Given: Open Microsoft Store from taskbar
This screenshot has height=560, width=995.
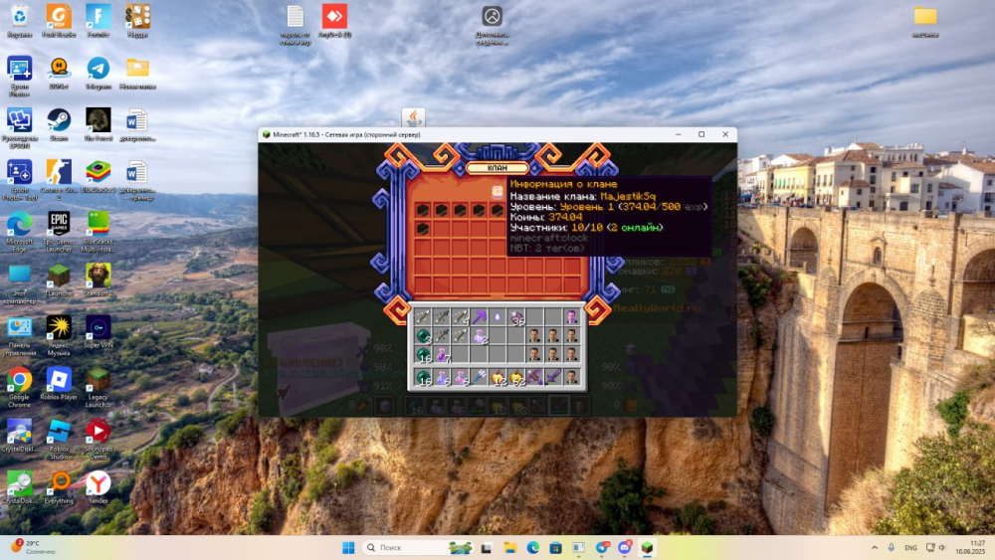Looking at the screenshot, I should [556, 547].
